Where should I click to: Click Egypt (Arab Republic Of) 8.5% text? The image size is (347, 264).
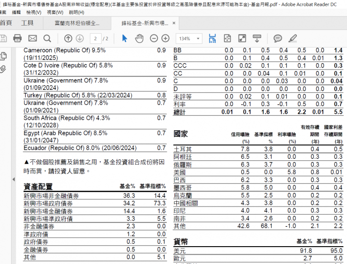66,133
